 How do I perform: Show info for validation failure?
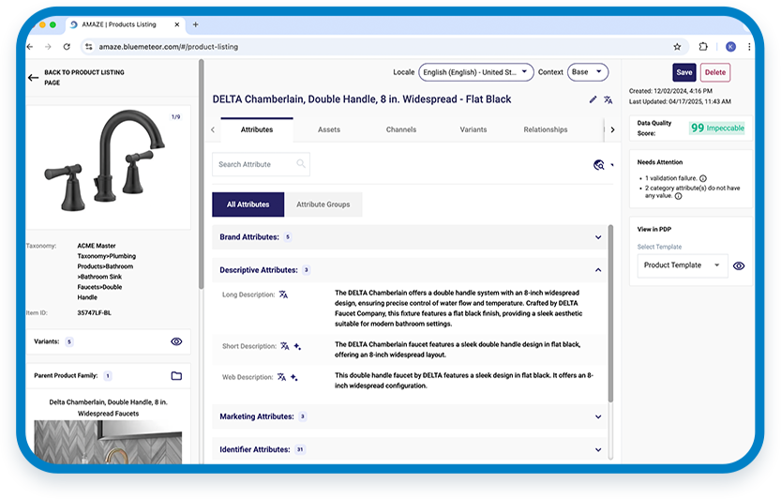(x=703, y=178)
